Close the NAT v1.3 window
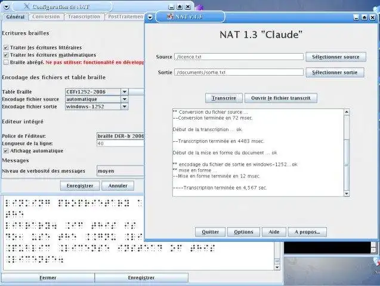 coord(372,17)
